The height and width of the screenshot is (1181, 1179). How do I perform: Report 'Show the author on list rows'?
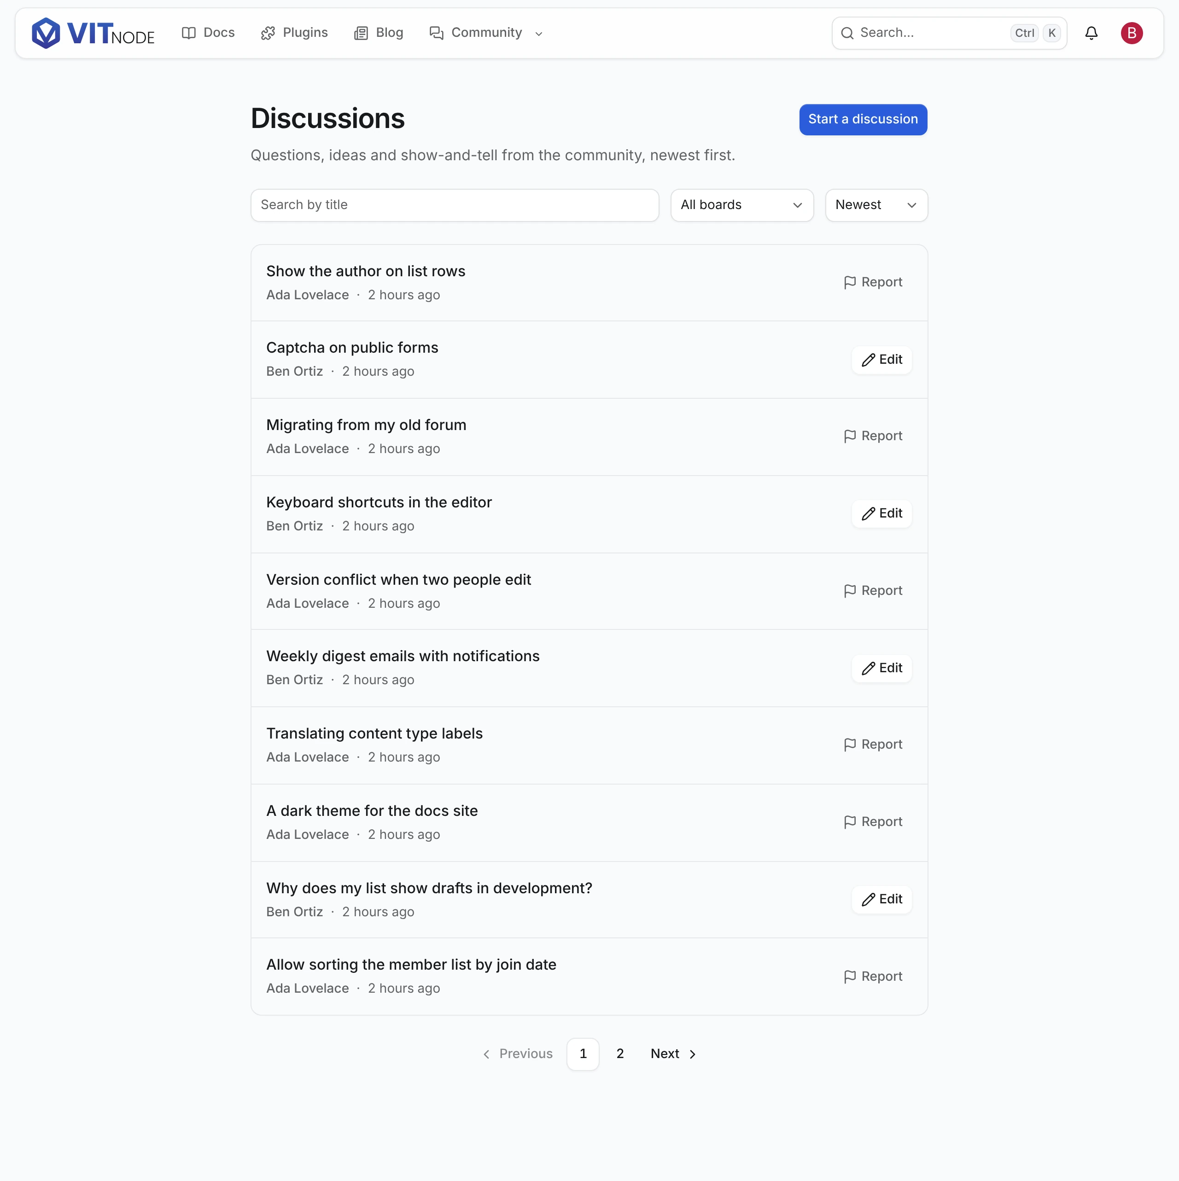point(873,282)
